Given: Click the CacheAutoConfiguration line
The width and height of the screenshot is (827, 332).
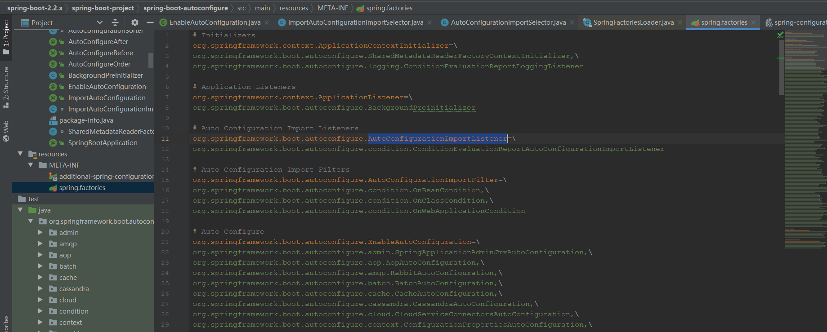Looking at the screenshot, I should pos(348,294).
